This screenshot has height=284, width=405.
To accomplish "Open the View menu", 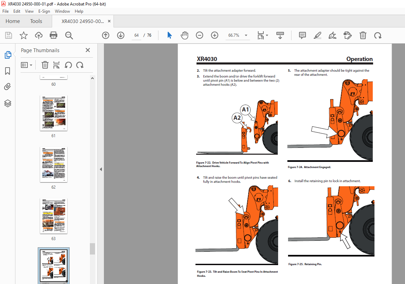I will click(29, 11).
